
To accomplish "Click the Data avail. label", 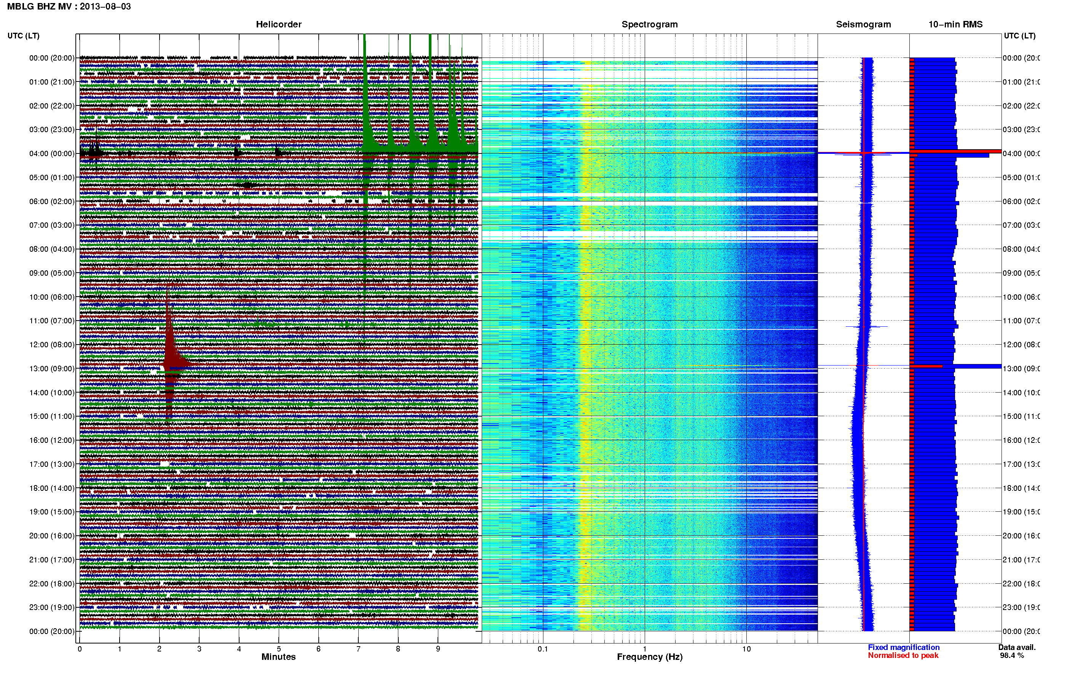I will [1017, 647].
